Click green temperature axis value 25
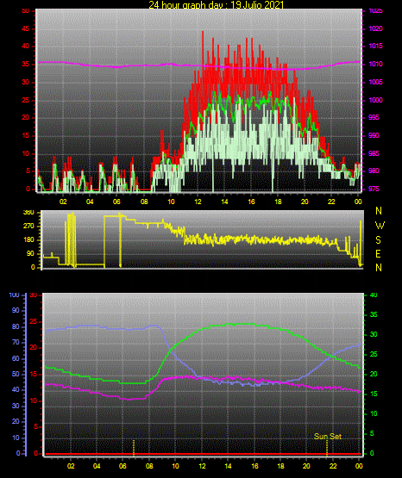The height and width of the screenshot is (478, 402). [x=374, y=354]
